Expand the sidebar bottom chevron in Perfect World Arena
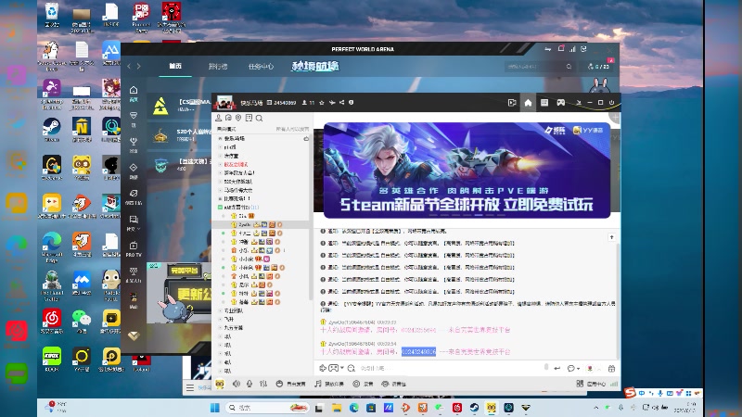The height and width of the screenshot is (417, 742). 134,336
